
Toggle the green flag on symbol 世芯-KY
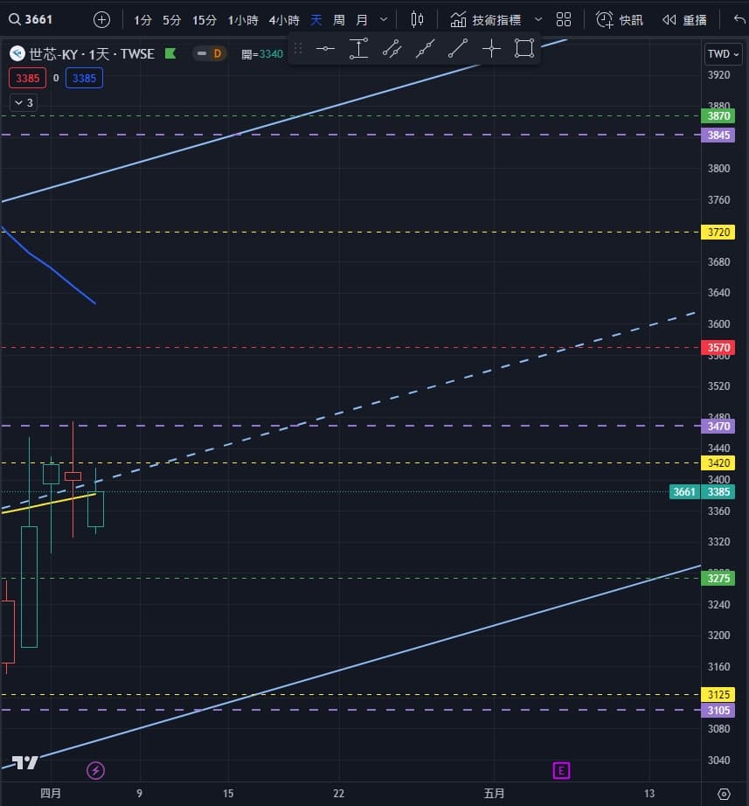170,54
